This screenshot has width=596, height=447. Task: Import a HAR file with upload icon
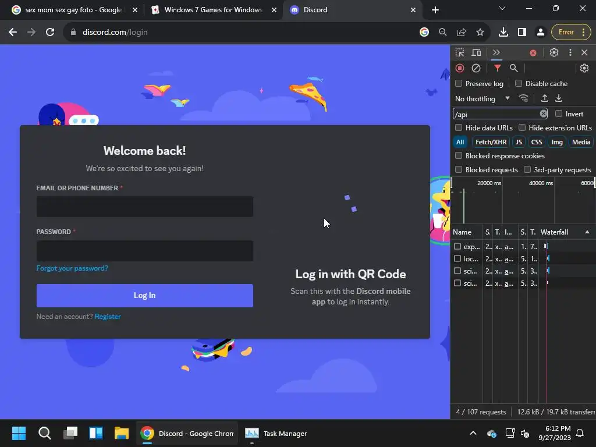(544, 98)
